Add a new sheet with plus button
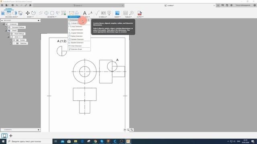The height and width of the screenshot is (144, 257). point(11,136)
